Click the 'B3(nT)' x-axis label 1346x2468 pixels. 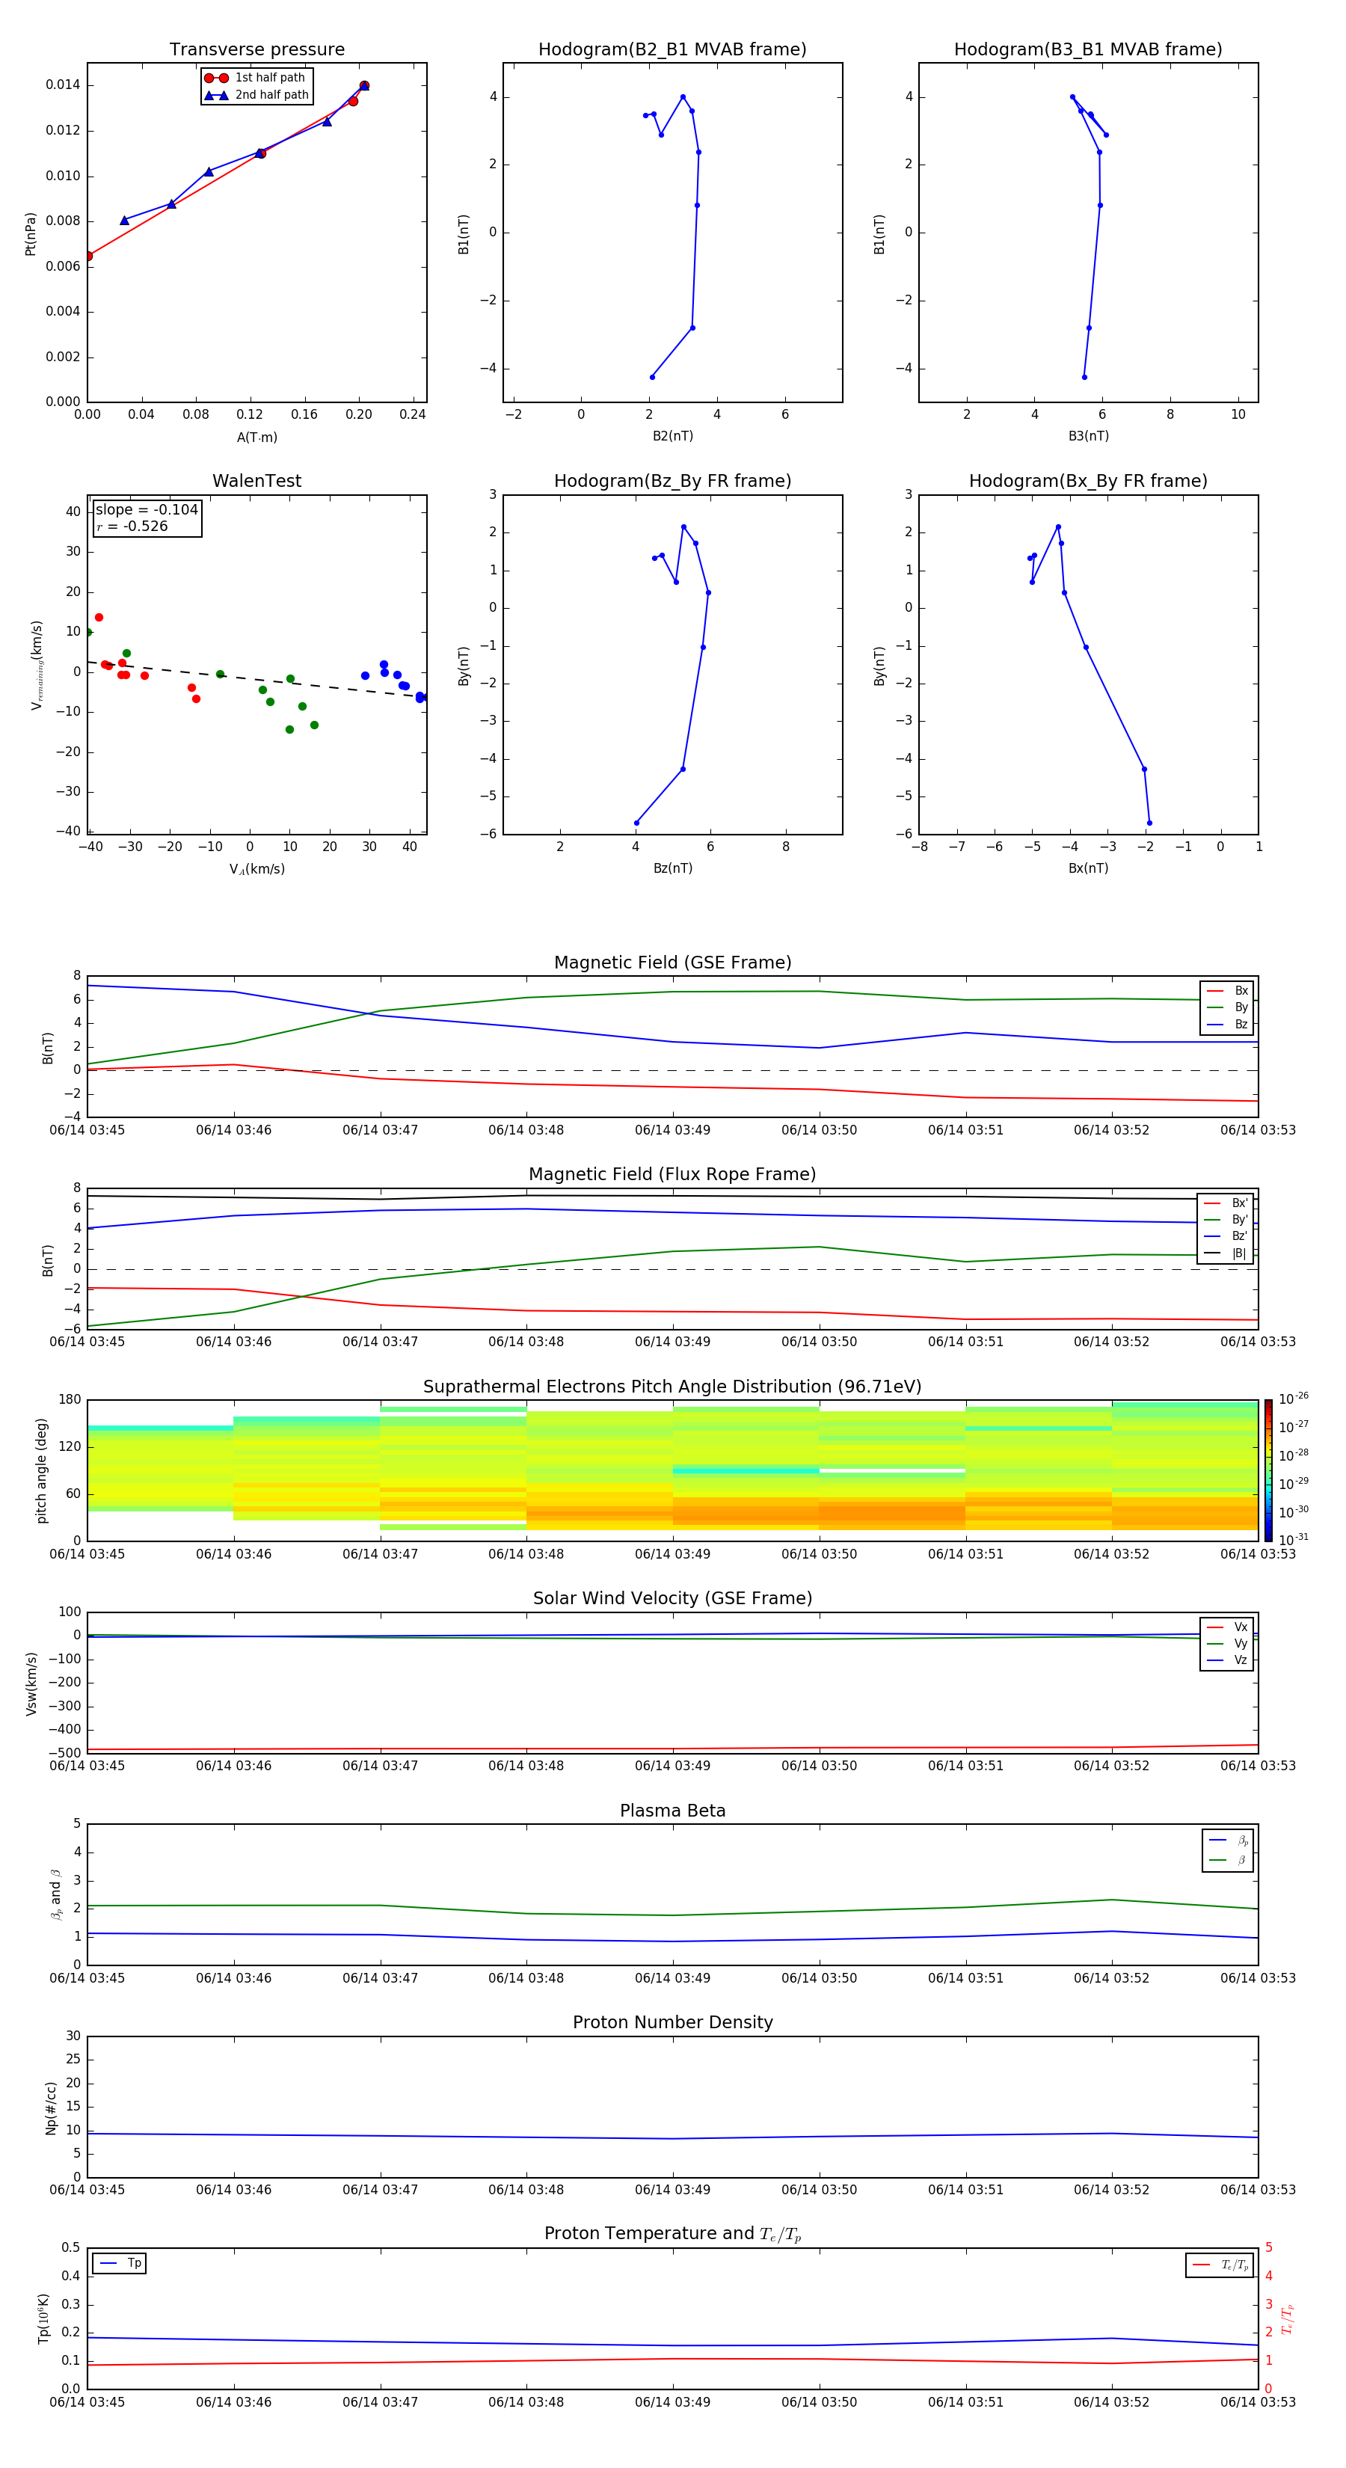[x=1088, y=436]
